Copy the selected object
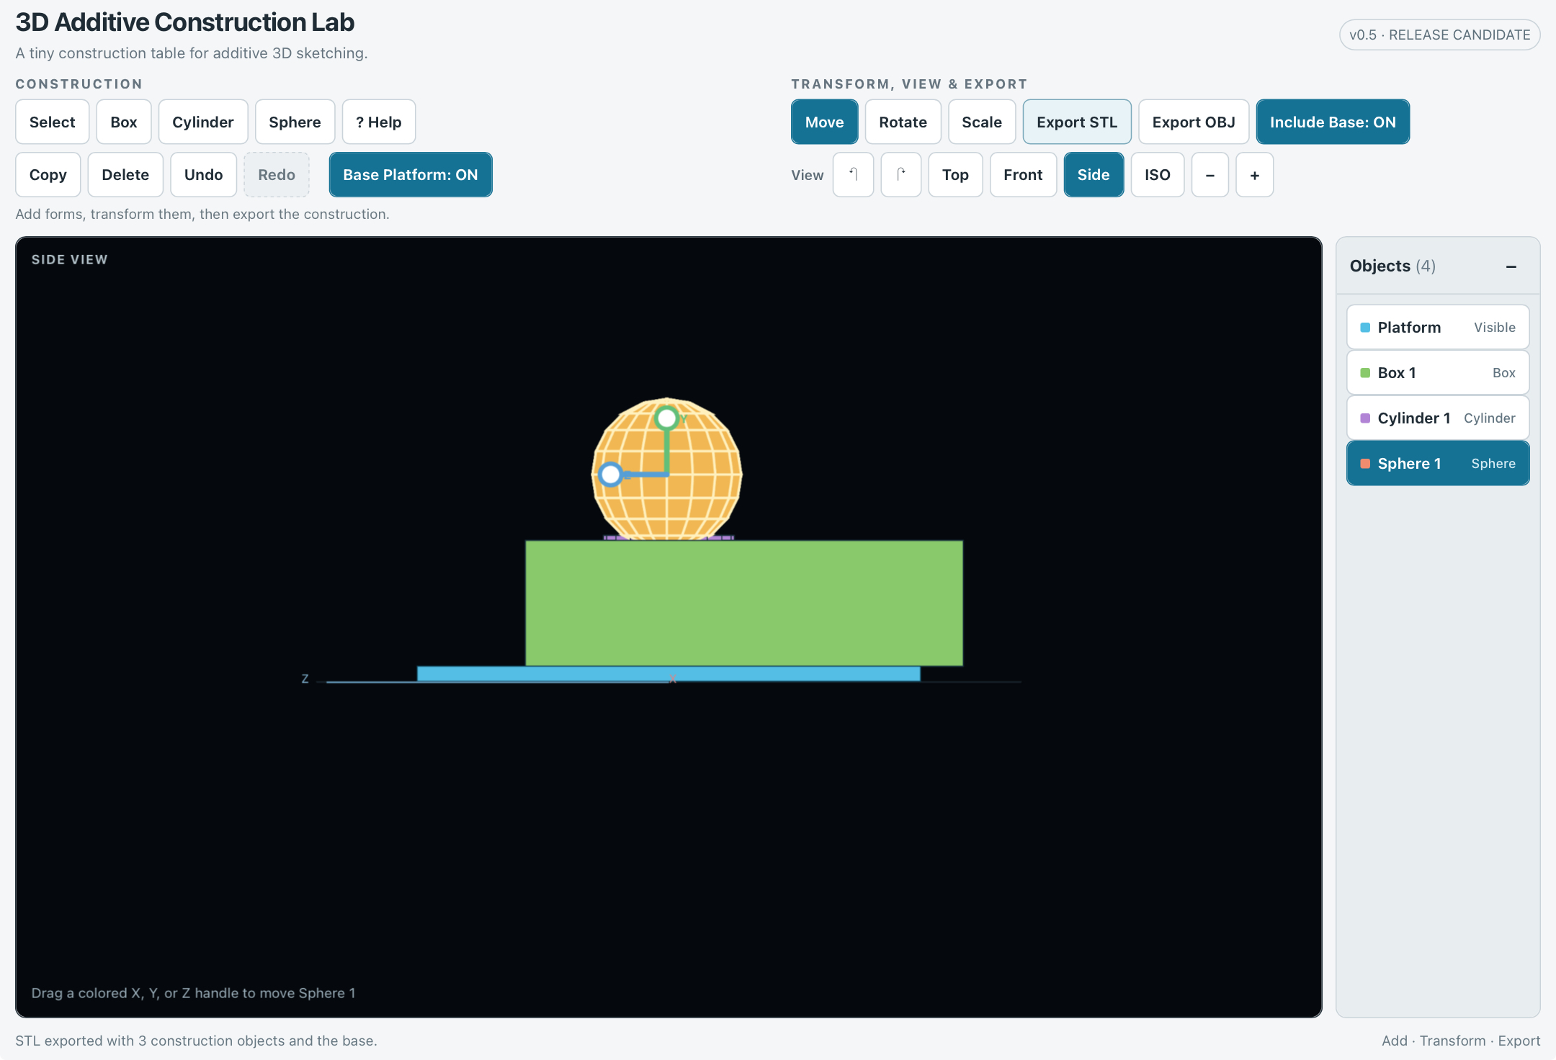The height and width of the screenshot is (1060, 1556). (x=48, y=174)
